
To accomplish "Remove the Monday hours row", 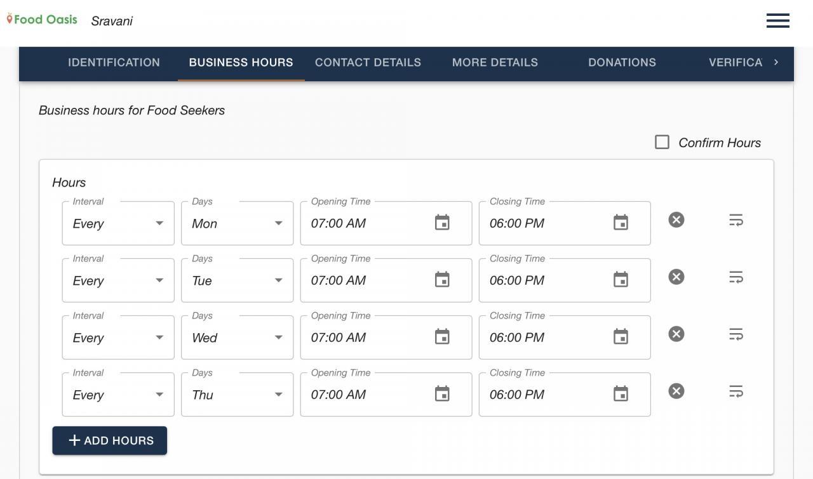I will [676, 220].
